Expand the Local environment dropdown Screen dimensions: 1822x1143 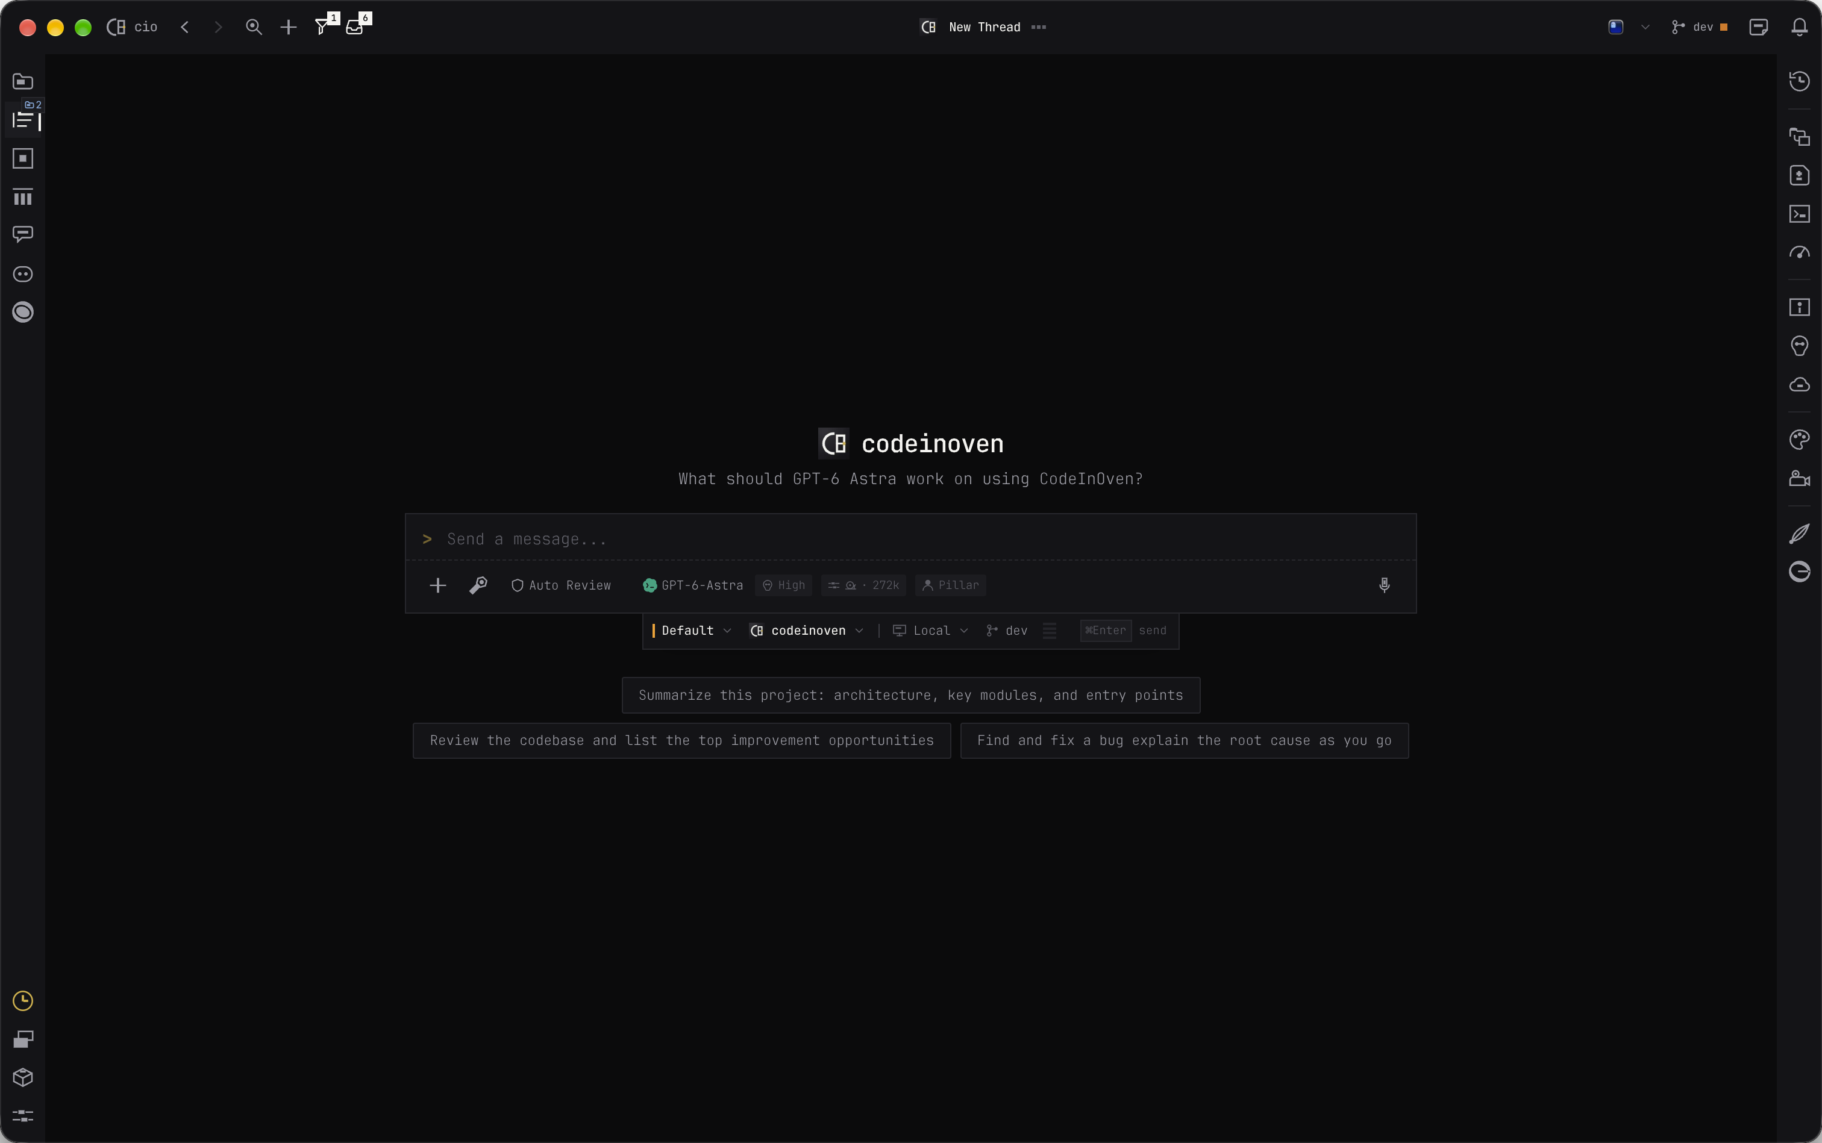pyautogui.click(x=930, y=631)
